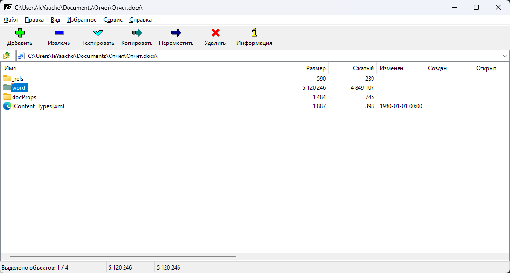Click the Word document icon in address bar
The height and width of the screenshot is (273, 510).
click(x=21, y=56)
